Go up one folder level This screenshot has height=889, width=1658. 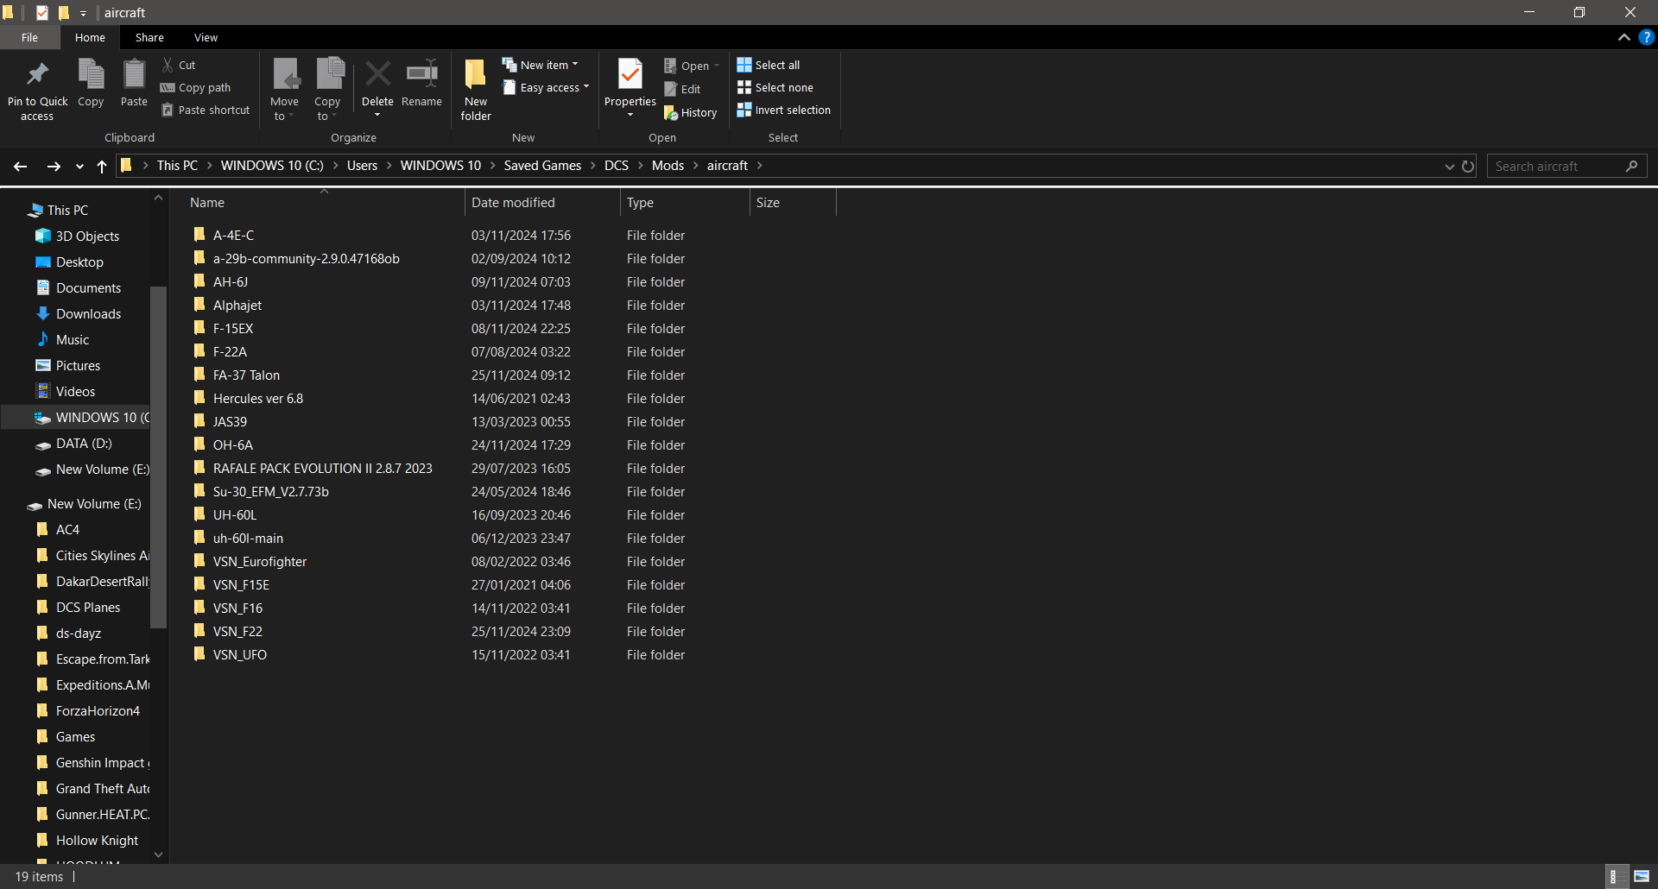pos(102,166)
